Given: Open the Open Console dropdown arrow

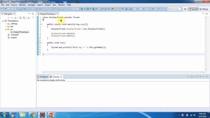Looking at the screenshot, I should pos(200,77).
